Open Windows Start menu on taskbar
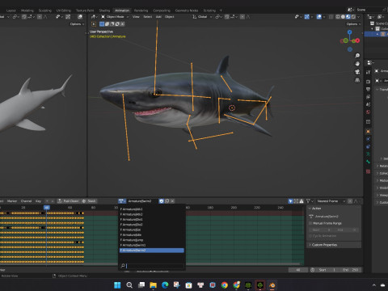Image resolution: width=388 pixels, height=291 pixels. tap(117, 285)
